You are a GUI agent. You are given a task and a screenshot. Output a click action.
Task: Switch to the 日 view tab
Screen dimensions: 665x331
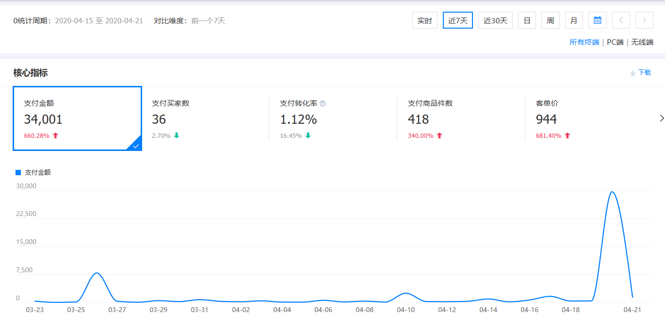point(527,20)
